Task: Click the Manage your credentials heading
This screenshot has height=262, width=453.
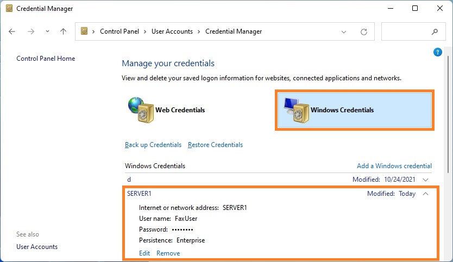Action: point(168,63)
